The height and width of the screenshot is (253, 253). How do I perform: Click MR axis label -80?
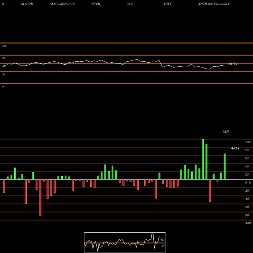coord(247,215)
